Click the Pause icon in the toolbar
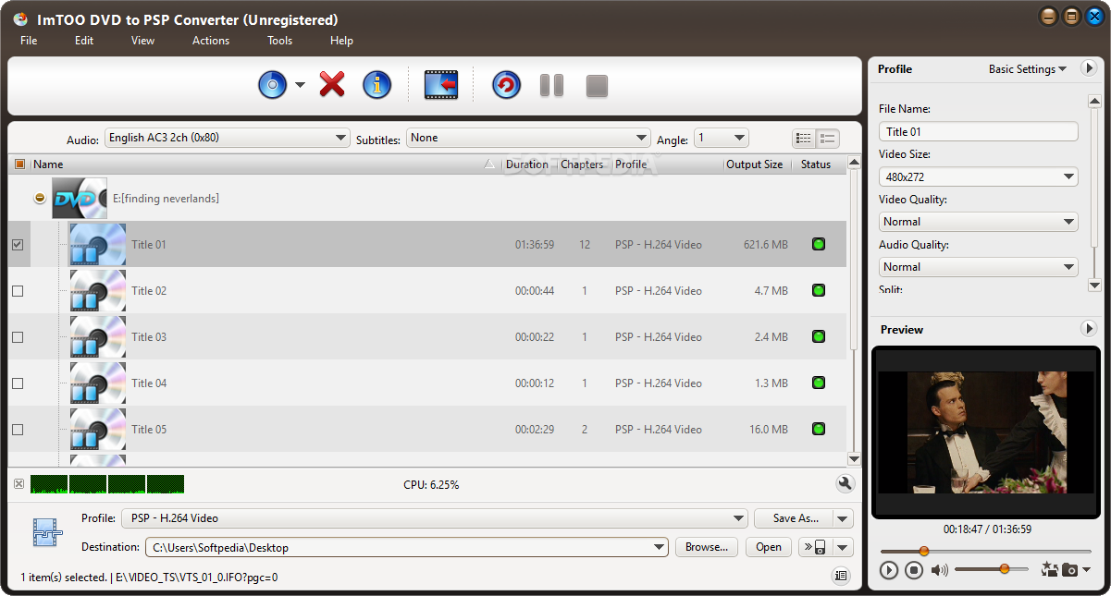 552,86
